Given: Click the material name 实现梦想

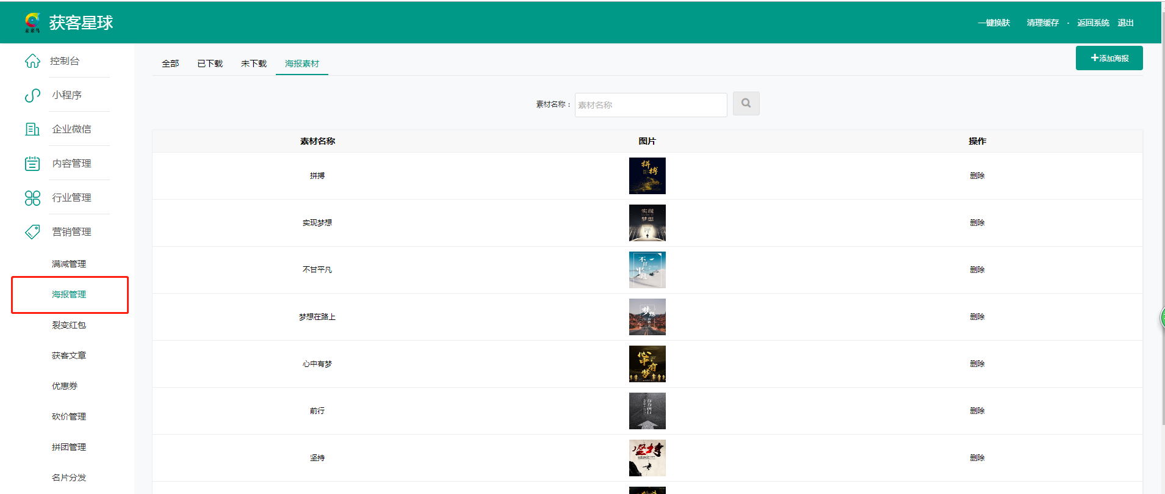Looking at the screenshot, I should coord(317,223).
